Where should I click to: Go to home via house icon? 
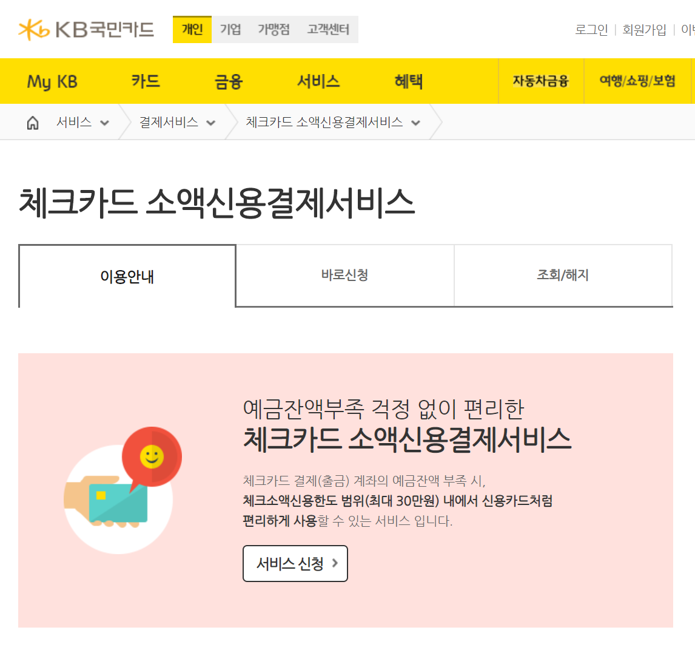tap(33, 123)
